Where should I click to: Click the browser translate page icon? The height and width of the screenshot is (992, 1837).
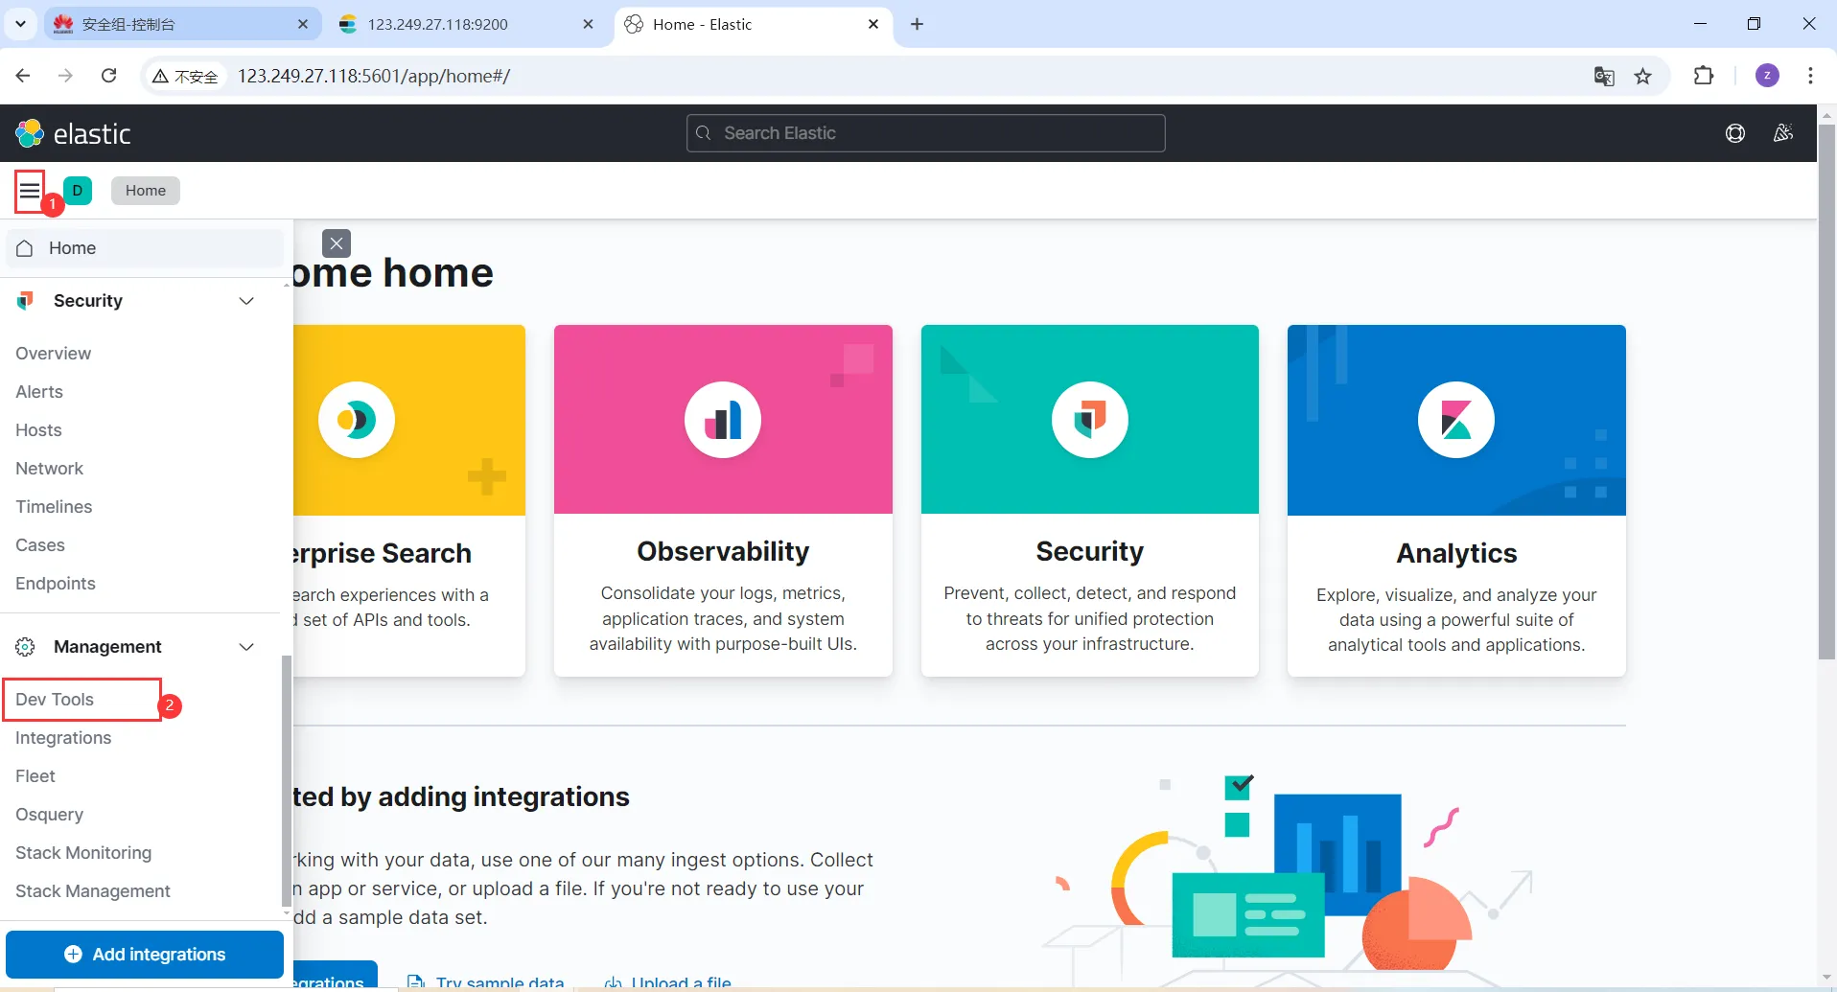click(1604, 76)
